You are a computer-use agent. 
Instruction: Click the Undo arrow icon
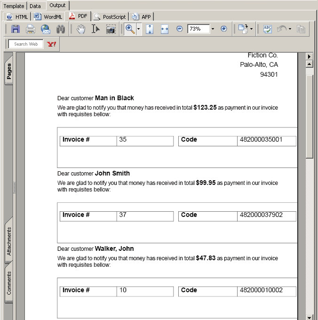pos(282,29)
